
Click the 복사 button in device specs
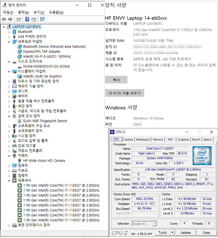116,80
